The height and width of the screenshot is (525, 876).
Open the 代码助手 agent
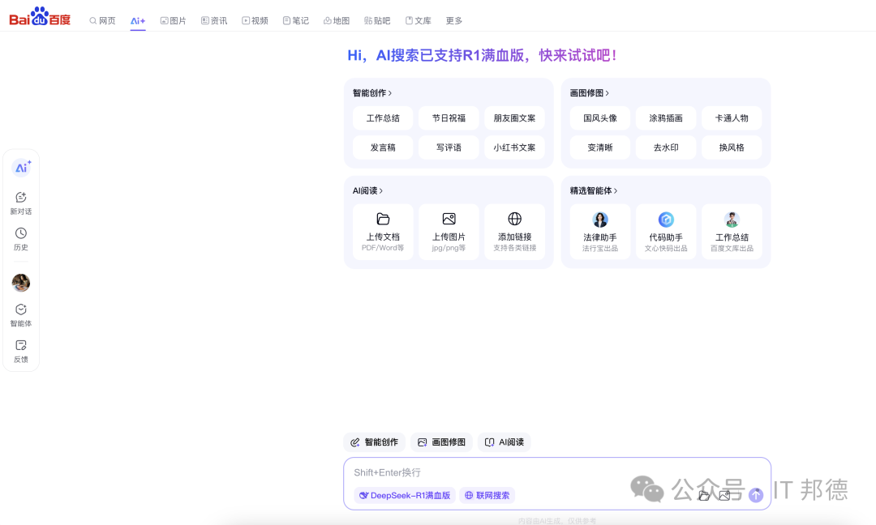click(x=666, y=232)
